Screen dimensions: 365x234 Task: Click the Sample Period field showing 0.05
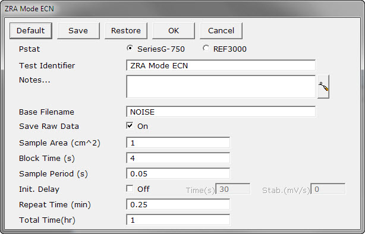coord(178,173)
